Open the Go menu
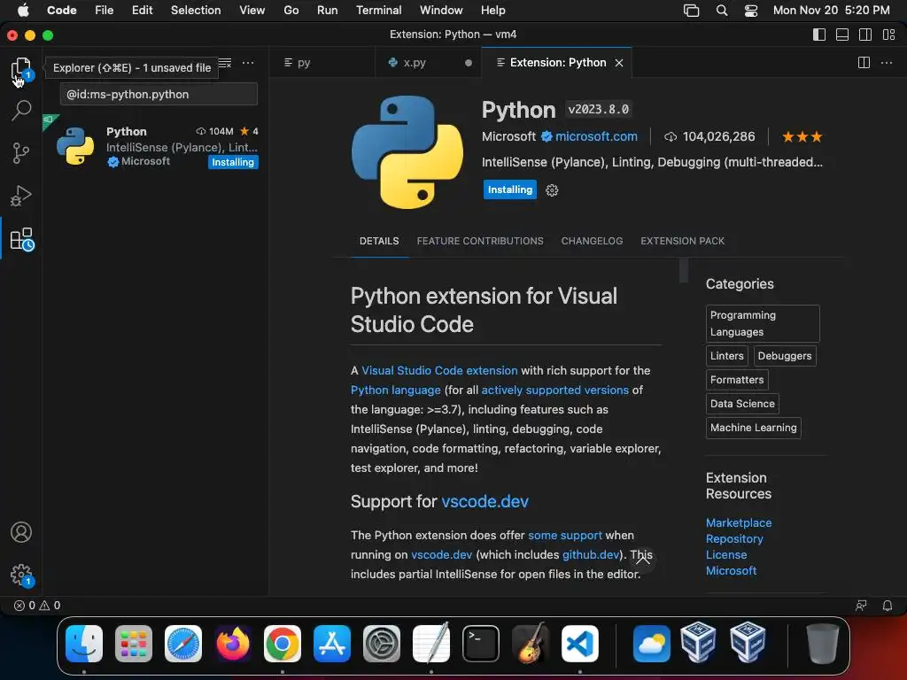This screenshot has width=907, height=680. click(x=291, y=11)
